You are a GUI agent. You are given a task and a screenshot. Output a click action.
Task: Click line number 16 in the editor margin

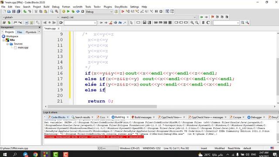(60, 73)
